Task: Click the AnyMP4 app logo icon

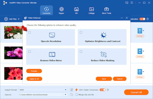Action: click(5, 3)
